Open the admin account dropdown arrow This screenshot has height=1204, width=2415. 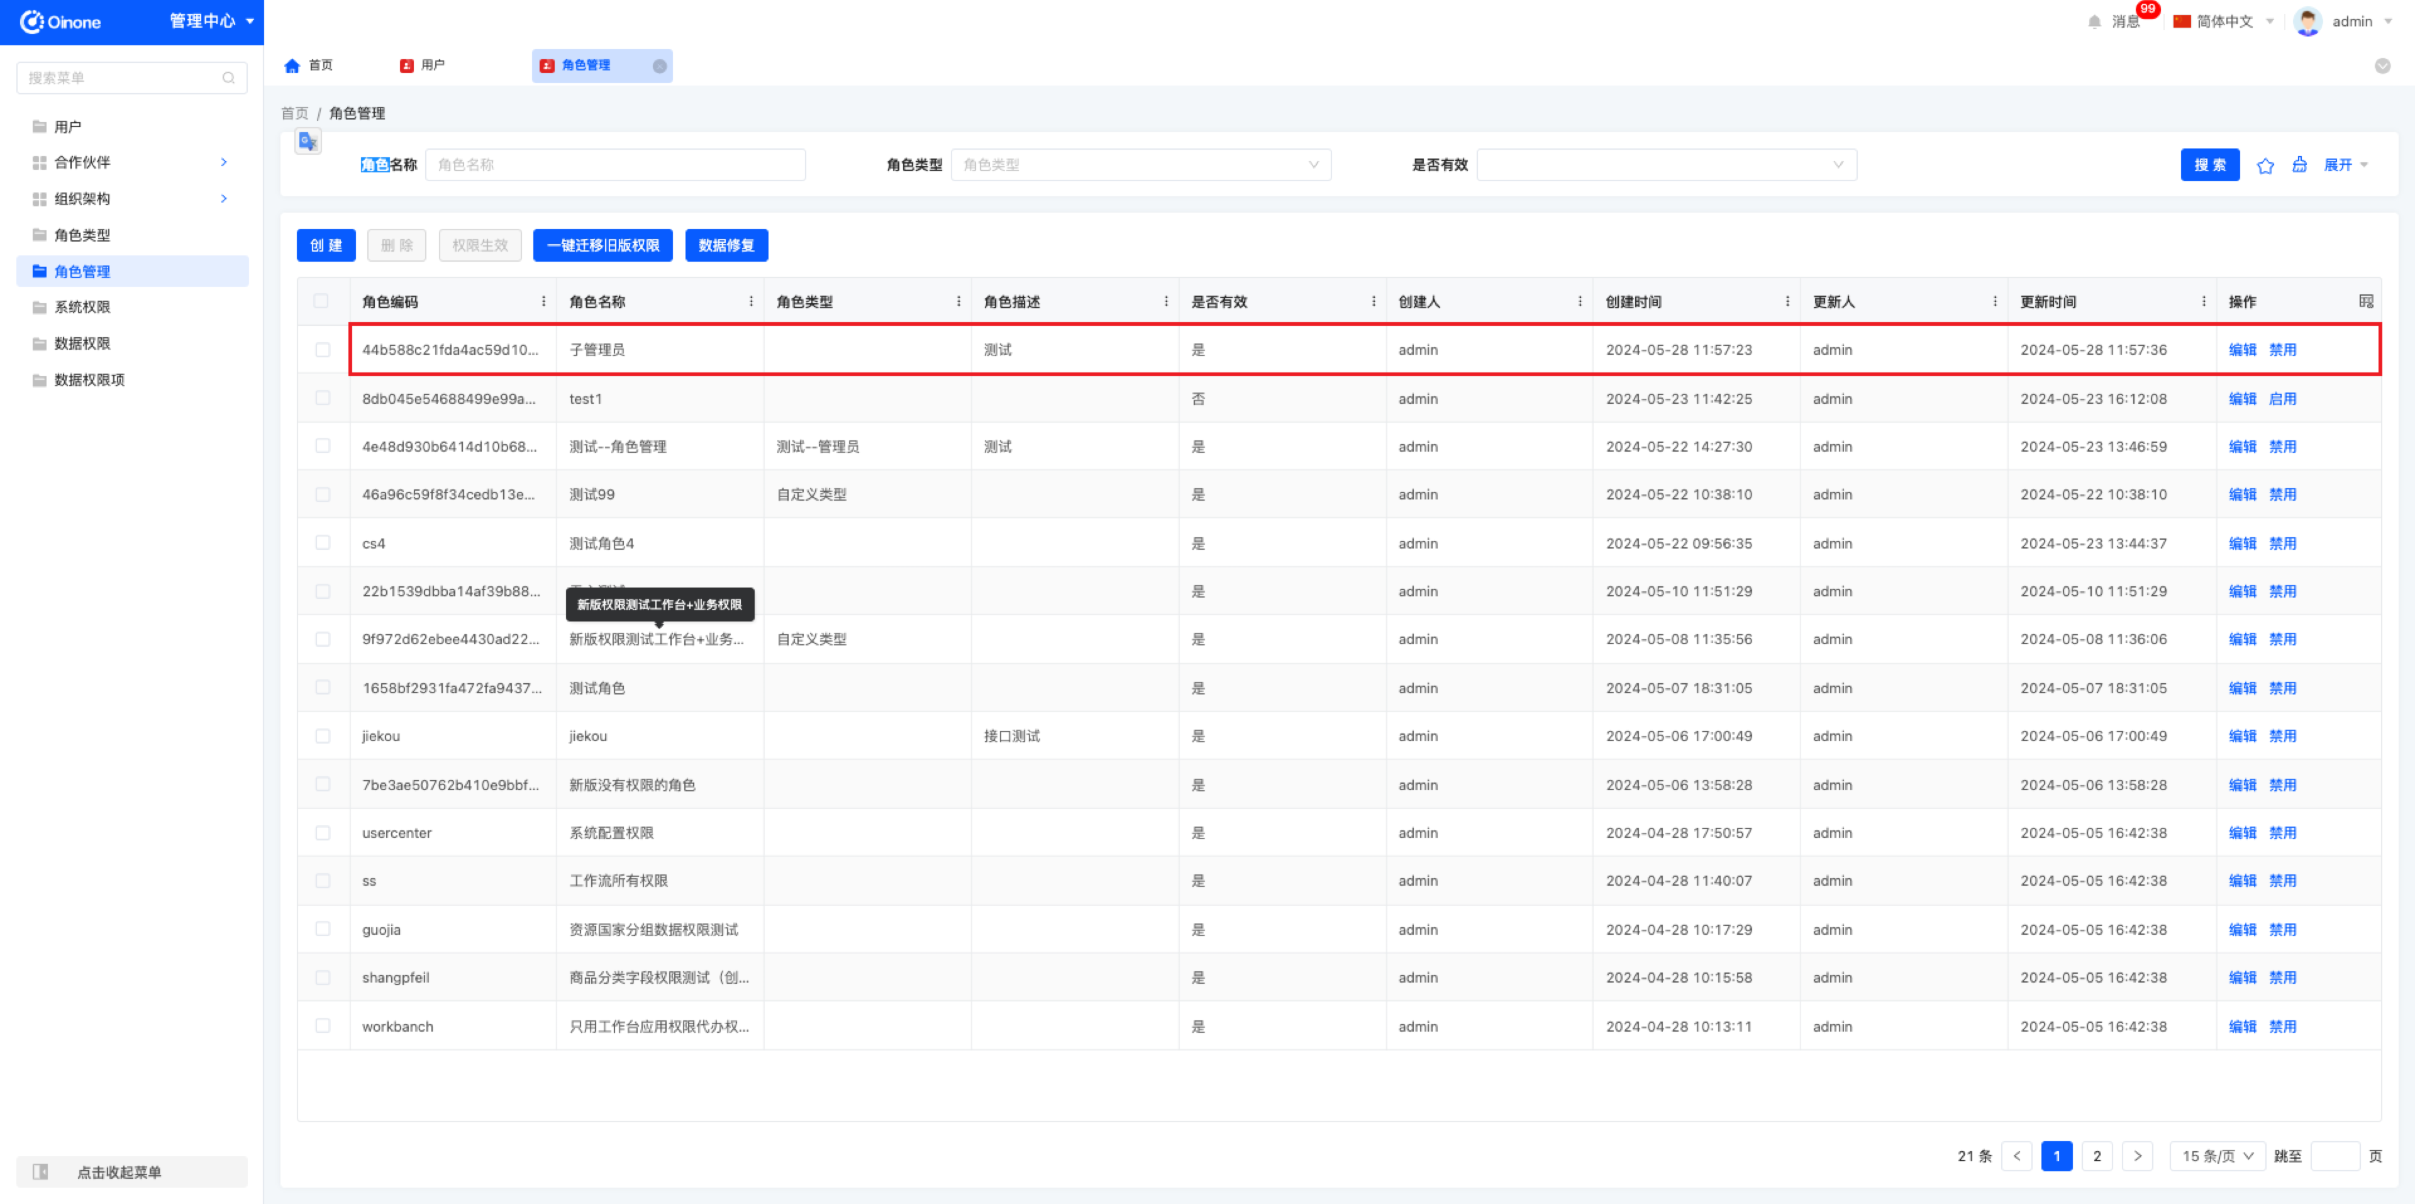[2388, 21]
